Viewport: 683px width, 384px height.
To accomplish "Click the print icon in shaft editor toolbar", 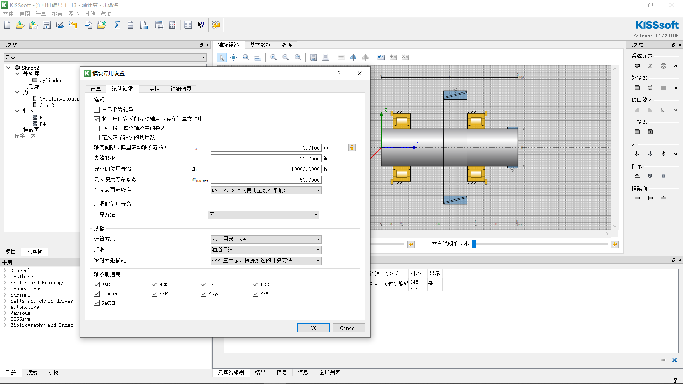I will pyautogui.click(x=325, y=58).
